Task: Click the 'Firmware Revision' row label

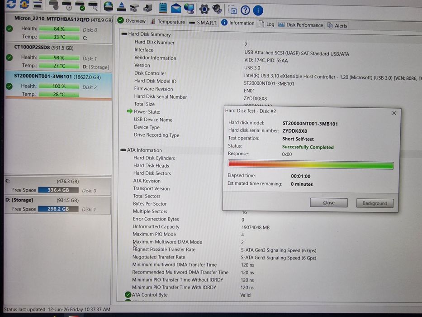Action: (x=153, y=89)
